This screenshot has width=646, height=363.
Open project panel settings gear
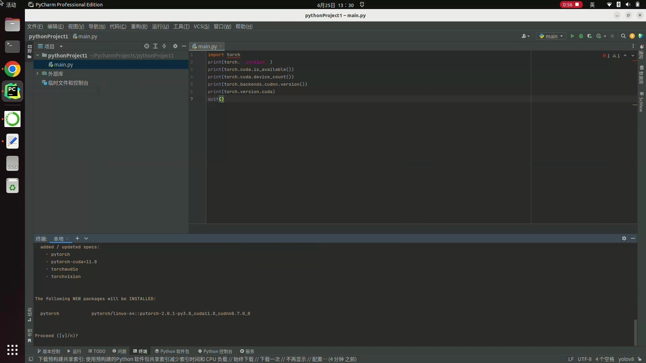[x=175, y=46]
